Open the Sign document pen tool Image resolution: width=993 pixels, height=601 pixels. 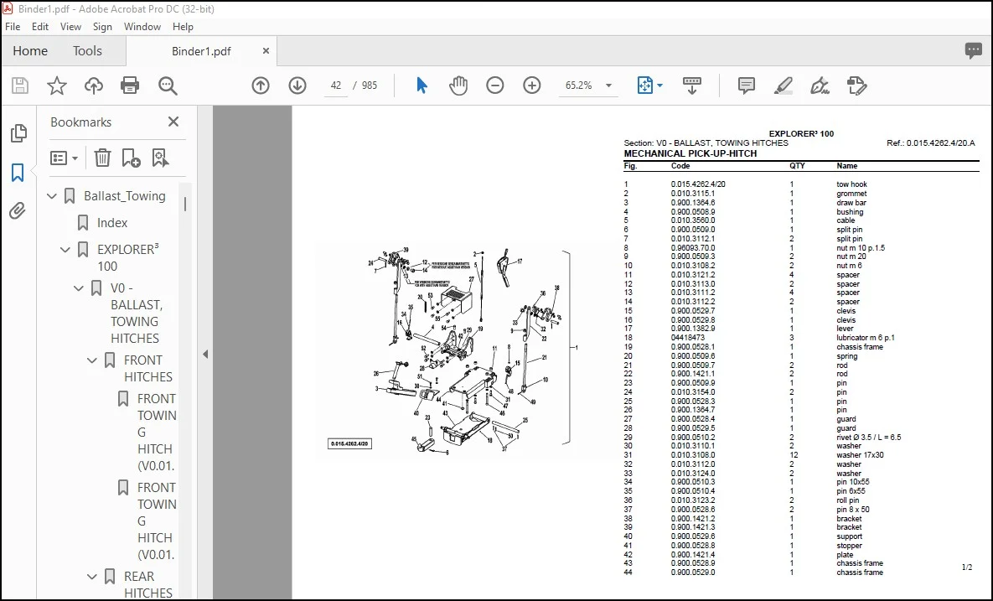click(820, 85)
